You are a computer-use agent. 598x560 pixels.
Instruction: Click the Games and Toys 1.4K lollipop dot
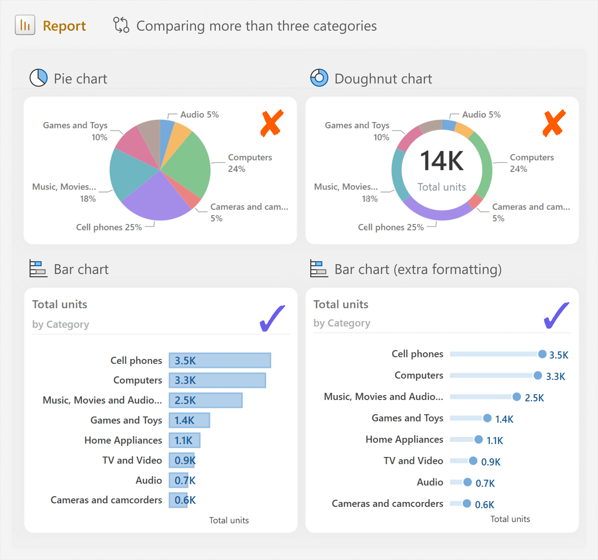click(x=487, y=418)
